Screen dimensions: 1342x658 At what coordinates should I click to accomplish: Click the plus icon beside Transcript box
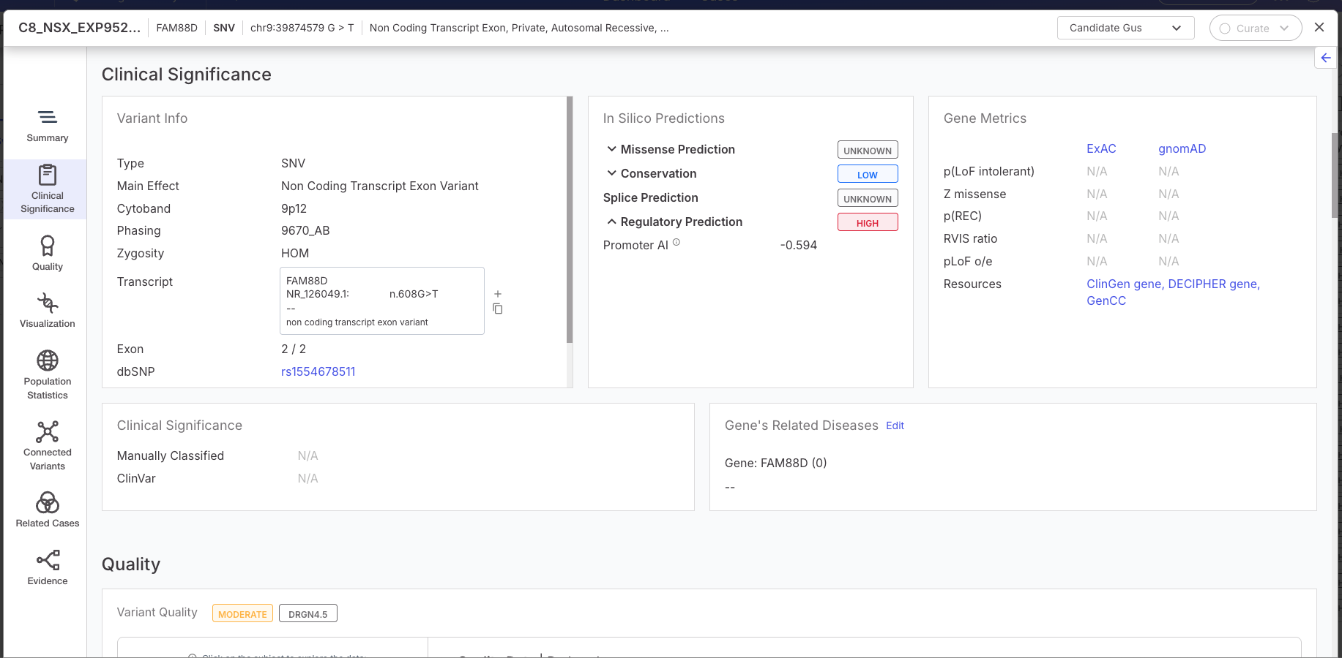click(498, 294)
